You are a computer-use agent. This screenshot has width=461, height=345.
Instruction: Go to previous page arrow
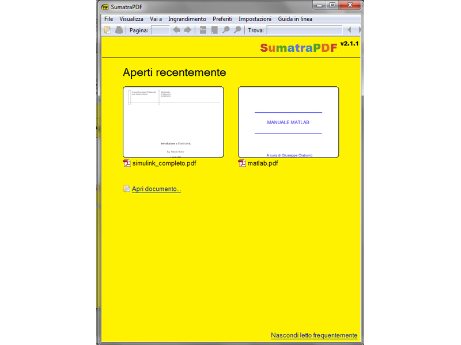click(x=177, y=30)
